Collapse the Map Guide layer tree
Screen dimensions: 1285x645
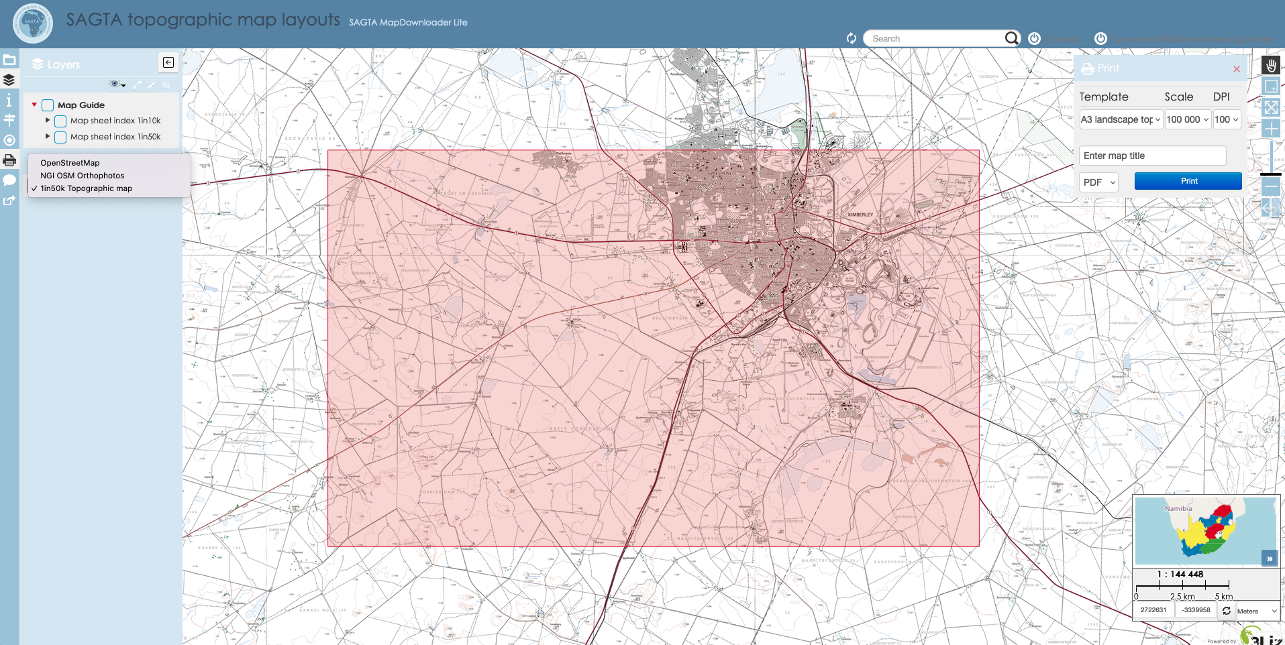tap(34, 105)
